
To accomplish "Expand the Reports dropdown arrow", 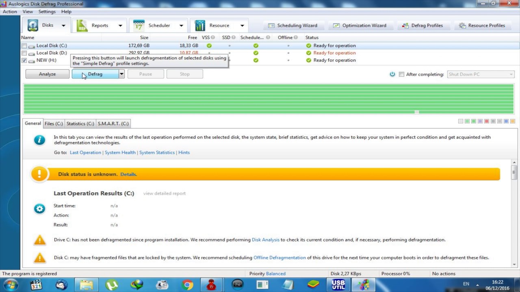I will tap(120, 26).
